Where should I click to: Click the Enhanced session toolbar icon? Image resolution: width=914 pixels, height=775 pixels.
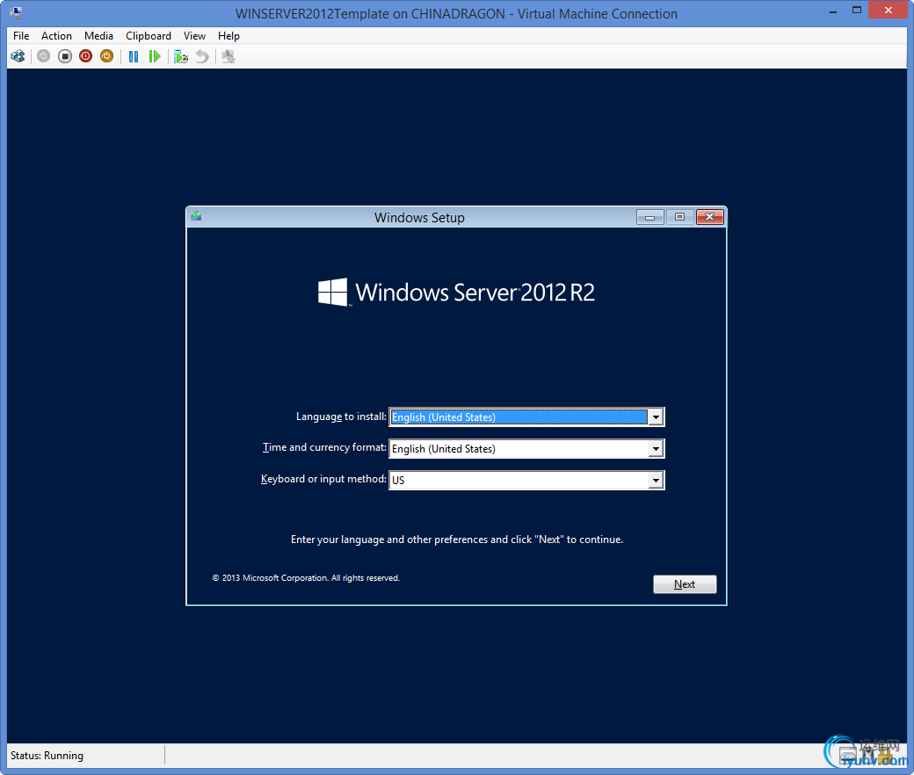pos(228,56)
